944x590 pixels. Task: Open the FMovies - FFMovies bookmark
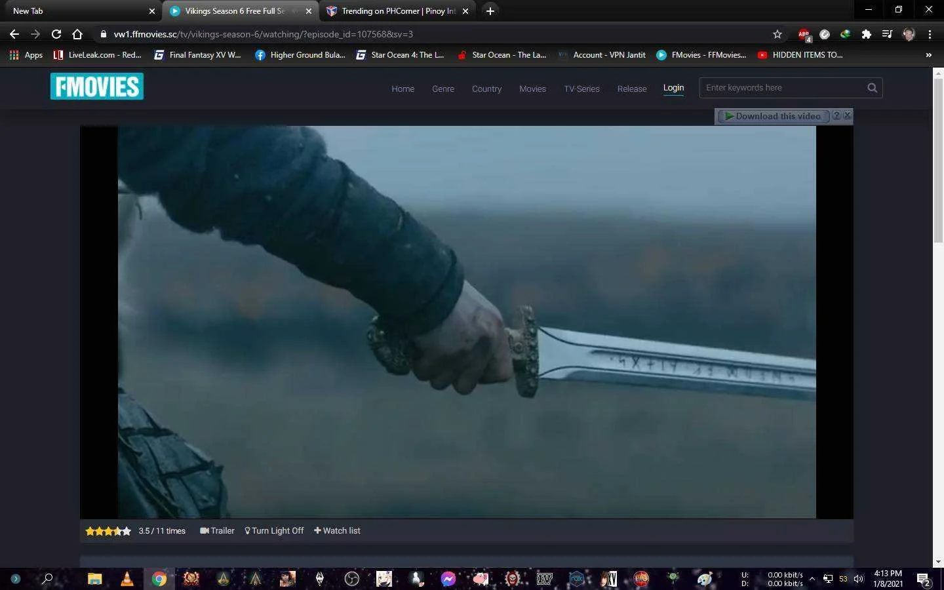701,55
